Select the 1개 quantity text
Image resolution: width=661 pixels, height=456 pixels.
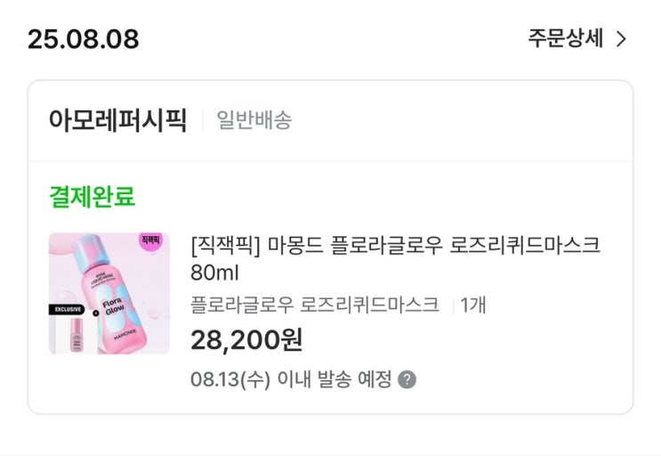coord(472,305)
